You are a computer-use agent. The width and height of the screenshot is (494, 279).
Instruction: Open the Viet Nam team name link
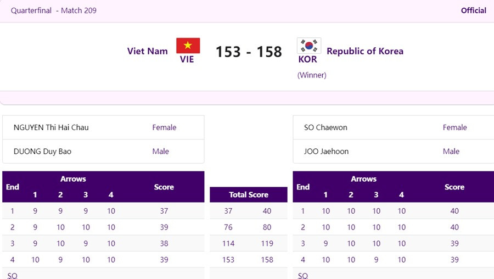click(147, 51)
